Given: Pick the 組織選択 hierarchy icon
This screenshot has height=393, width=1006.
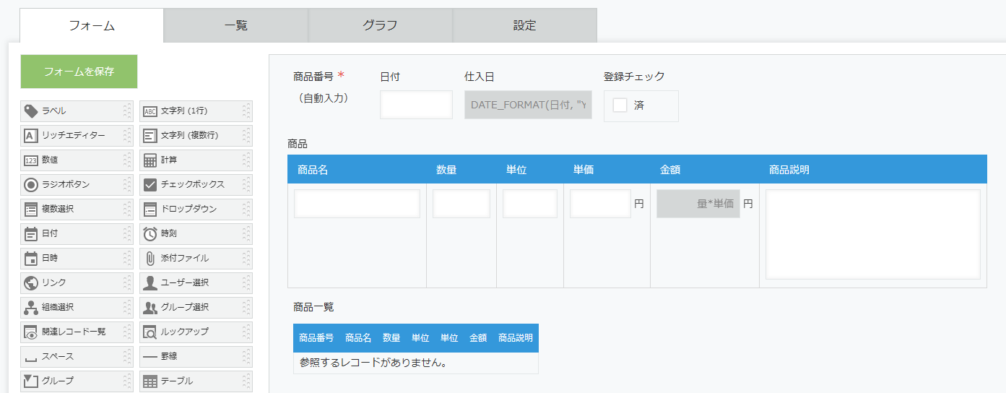Looking at the screenshot, I should [x=31, y=308].
